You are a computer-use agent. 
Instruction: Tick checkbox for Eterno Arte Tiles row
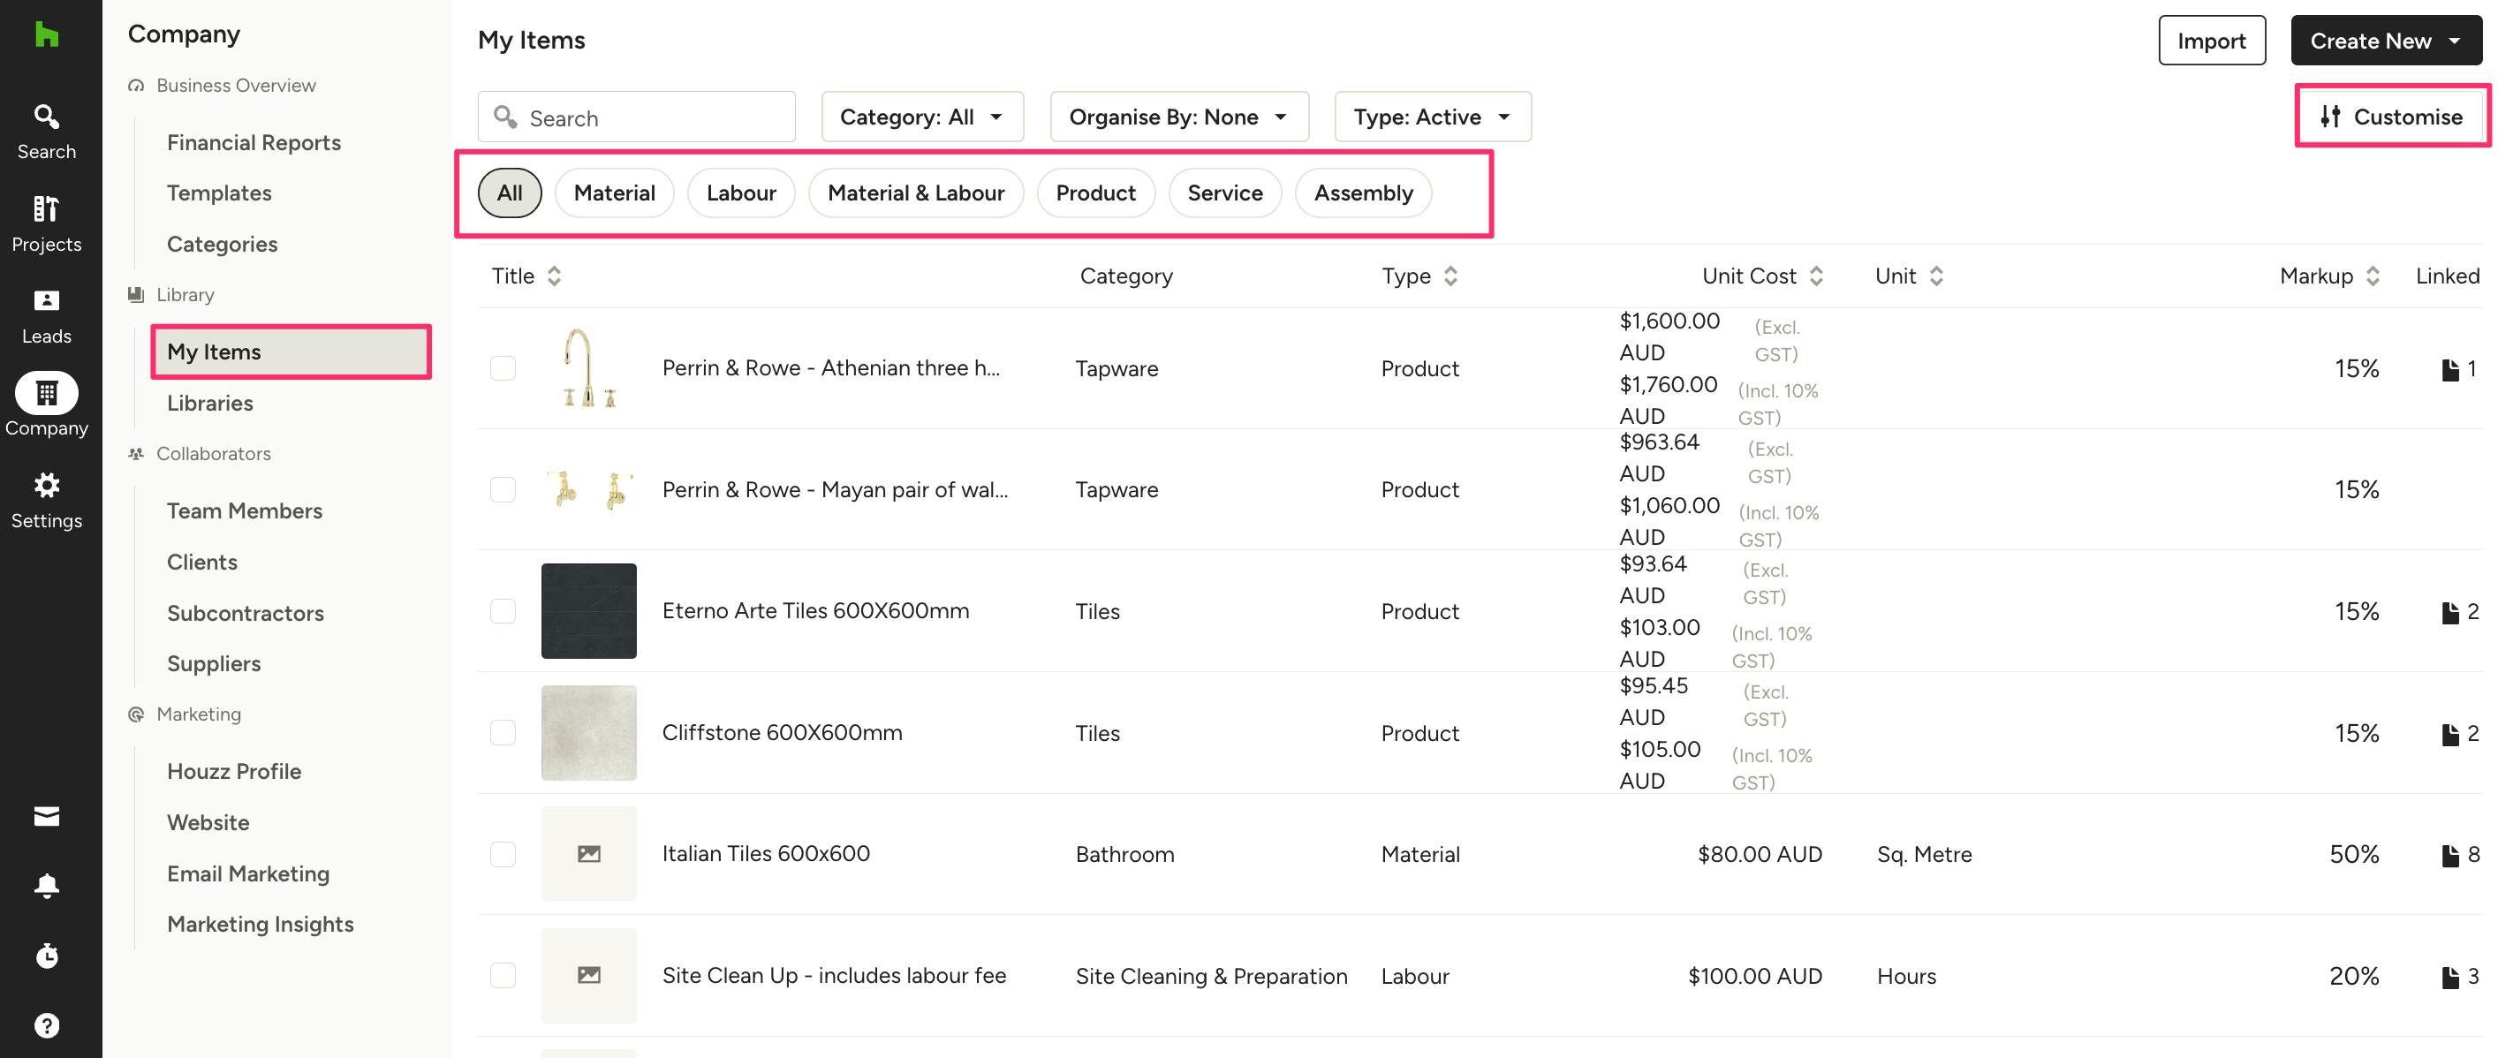point(503,611)
